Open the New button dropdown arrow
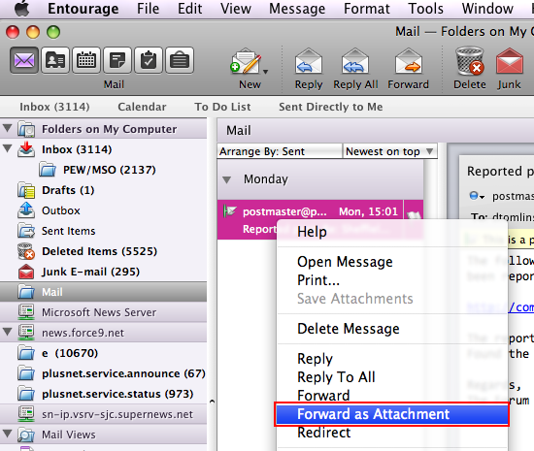The width and height of the screenshot is (534, 451). pos(266,72)
